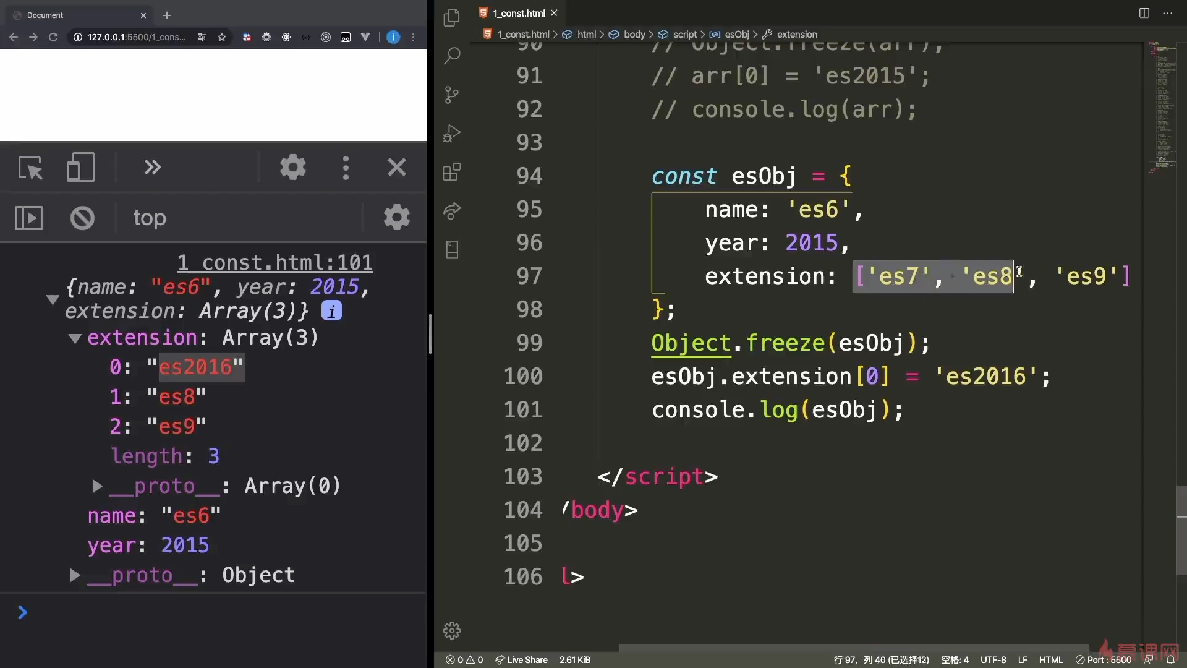Open notifications bell in status bar
This screenshot has height=668, width=1187.
[1171, 660]
